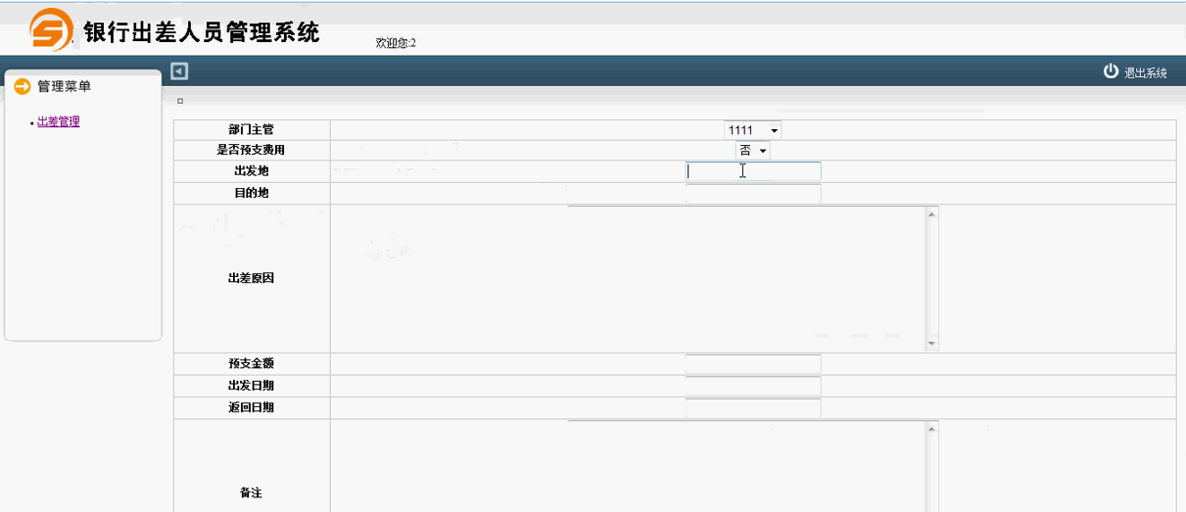
Task: Click the 欢迎您:2 welcome text
Action: click(396, 43)
